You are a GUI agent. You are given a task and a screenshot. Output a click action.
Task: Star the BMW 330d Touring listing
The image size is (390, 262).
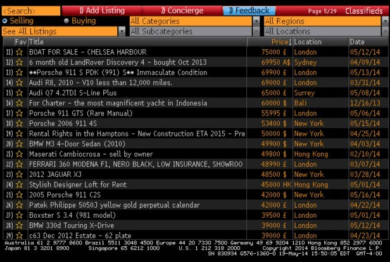(19, 225)
